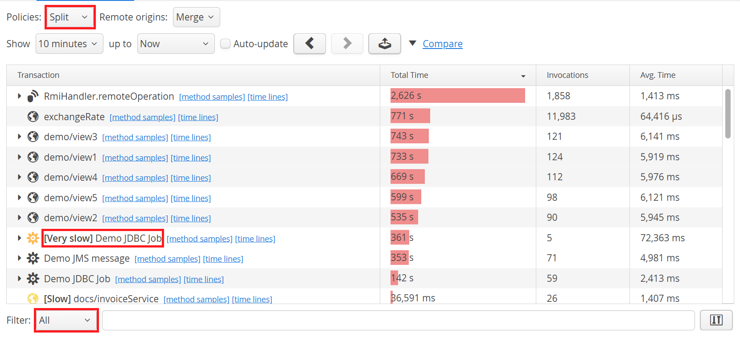Click demo/view5 globe icon

(x=33, y=198)
